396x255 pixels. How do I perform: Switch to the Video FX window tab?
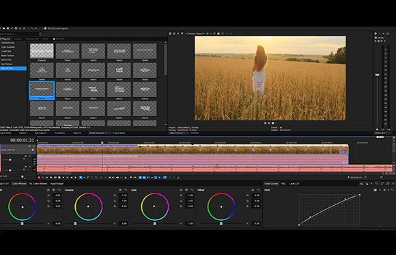77,133
